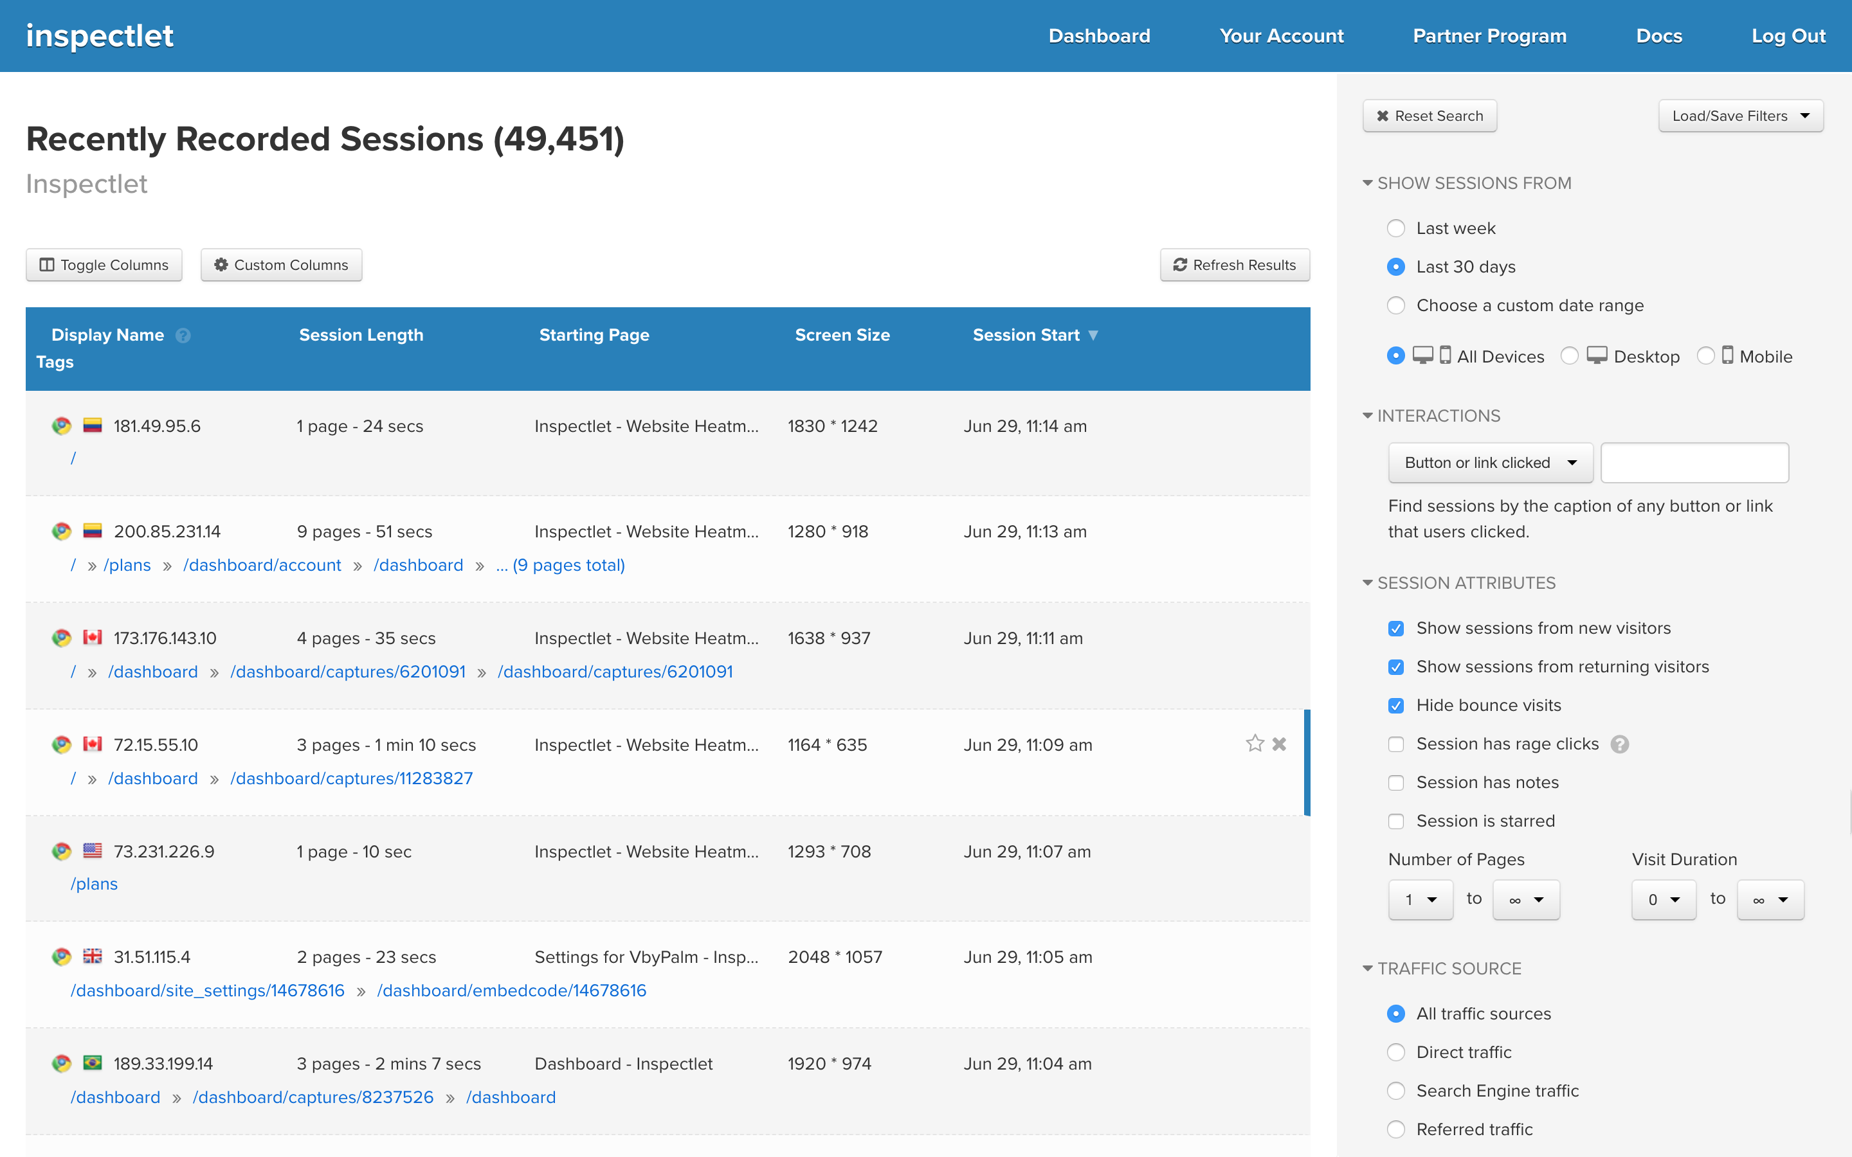This screenshot has height=1157, width=1852.
Task: Click Chrome icon for 73.231.226.9
Action: point(61,852)
